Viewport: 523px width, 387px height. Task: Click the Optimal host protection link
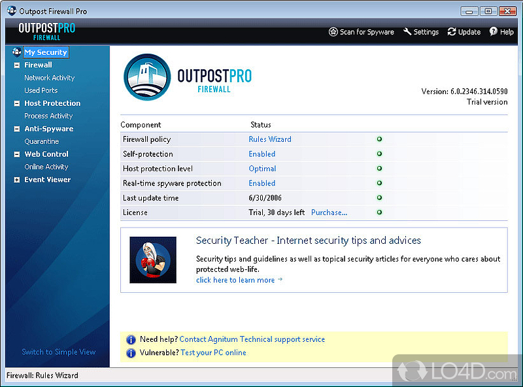pyautogui.click(x=262, y=169)
